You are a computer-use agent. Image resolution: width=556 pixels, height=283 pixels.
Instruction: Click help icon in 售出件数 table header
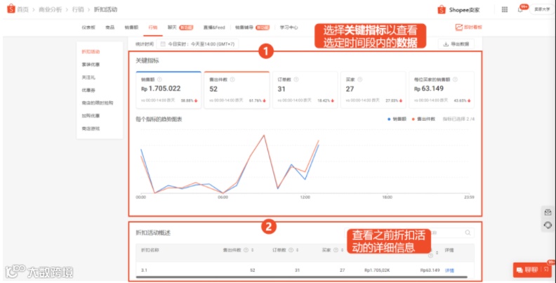[246, 250]
